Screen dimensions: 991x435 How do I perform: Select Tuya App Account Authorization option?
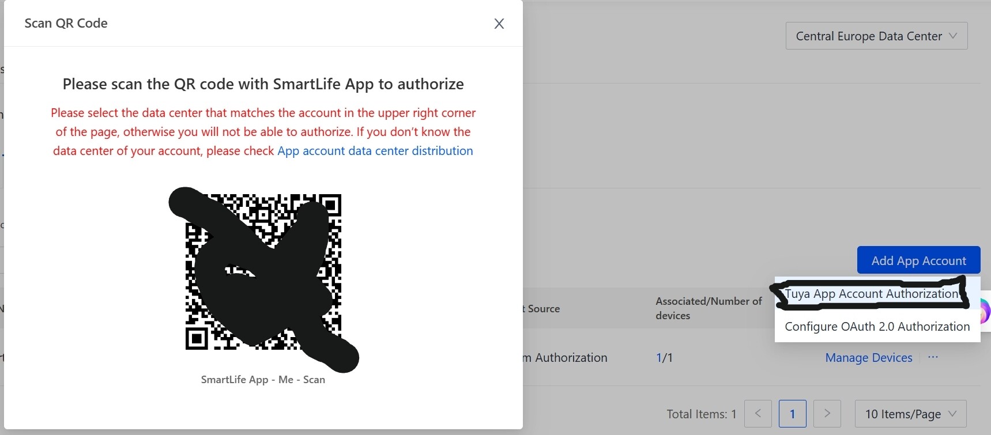[871, 294]
